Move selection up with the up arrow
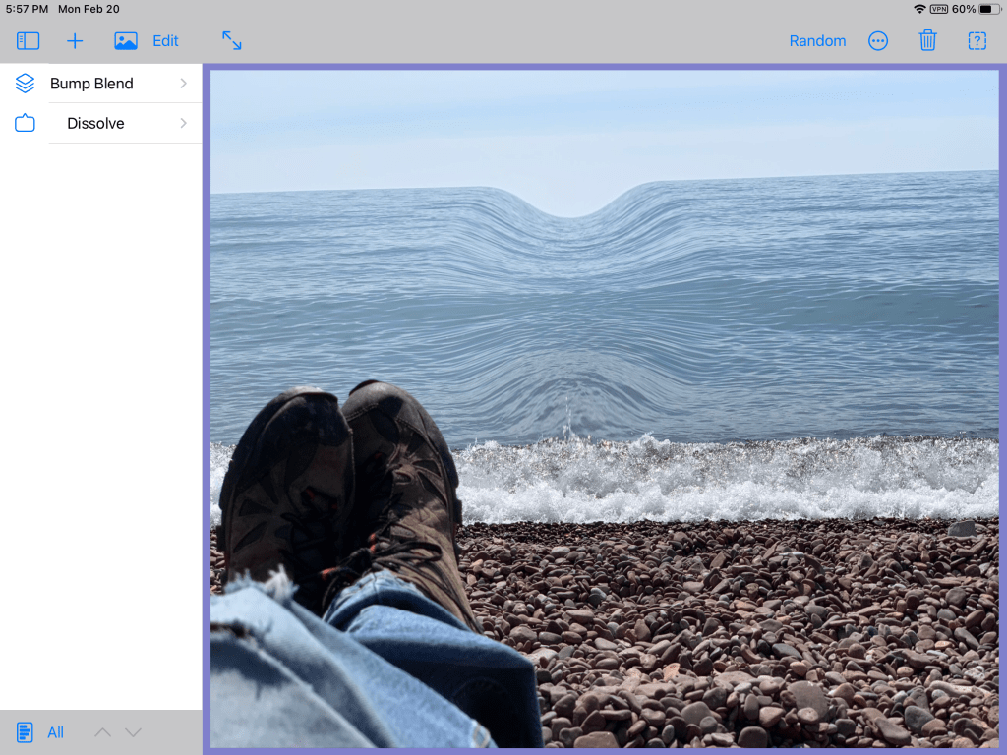The image size is (1007, 755). (102, 732)
